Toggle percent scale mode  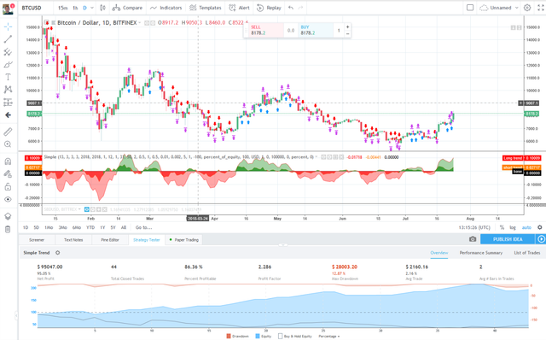(502, 227)
